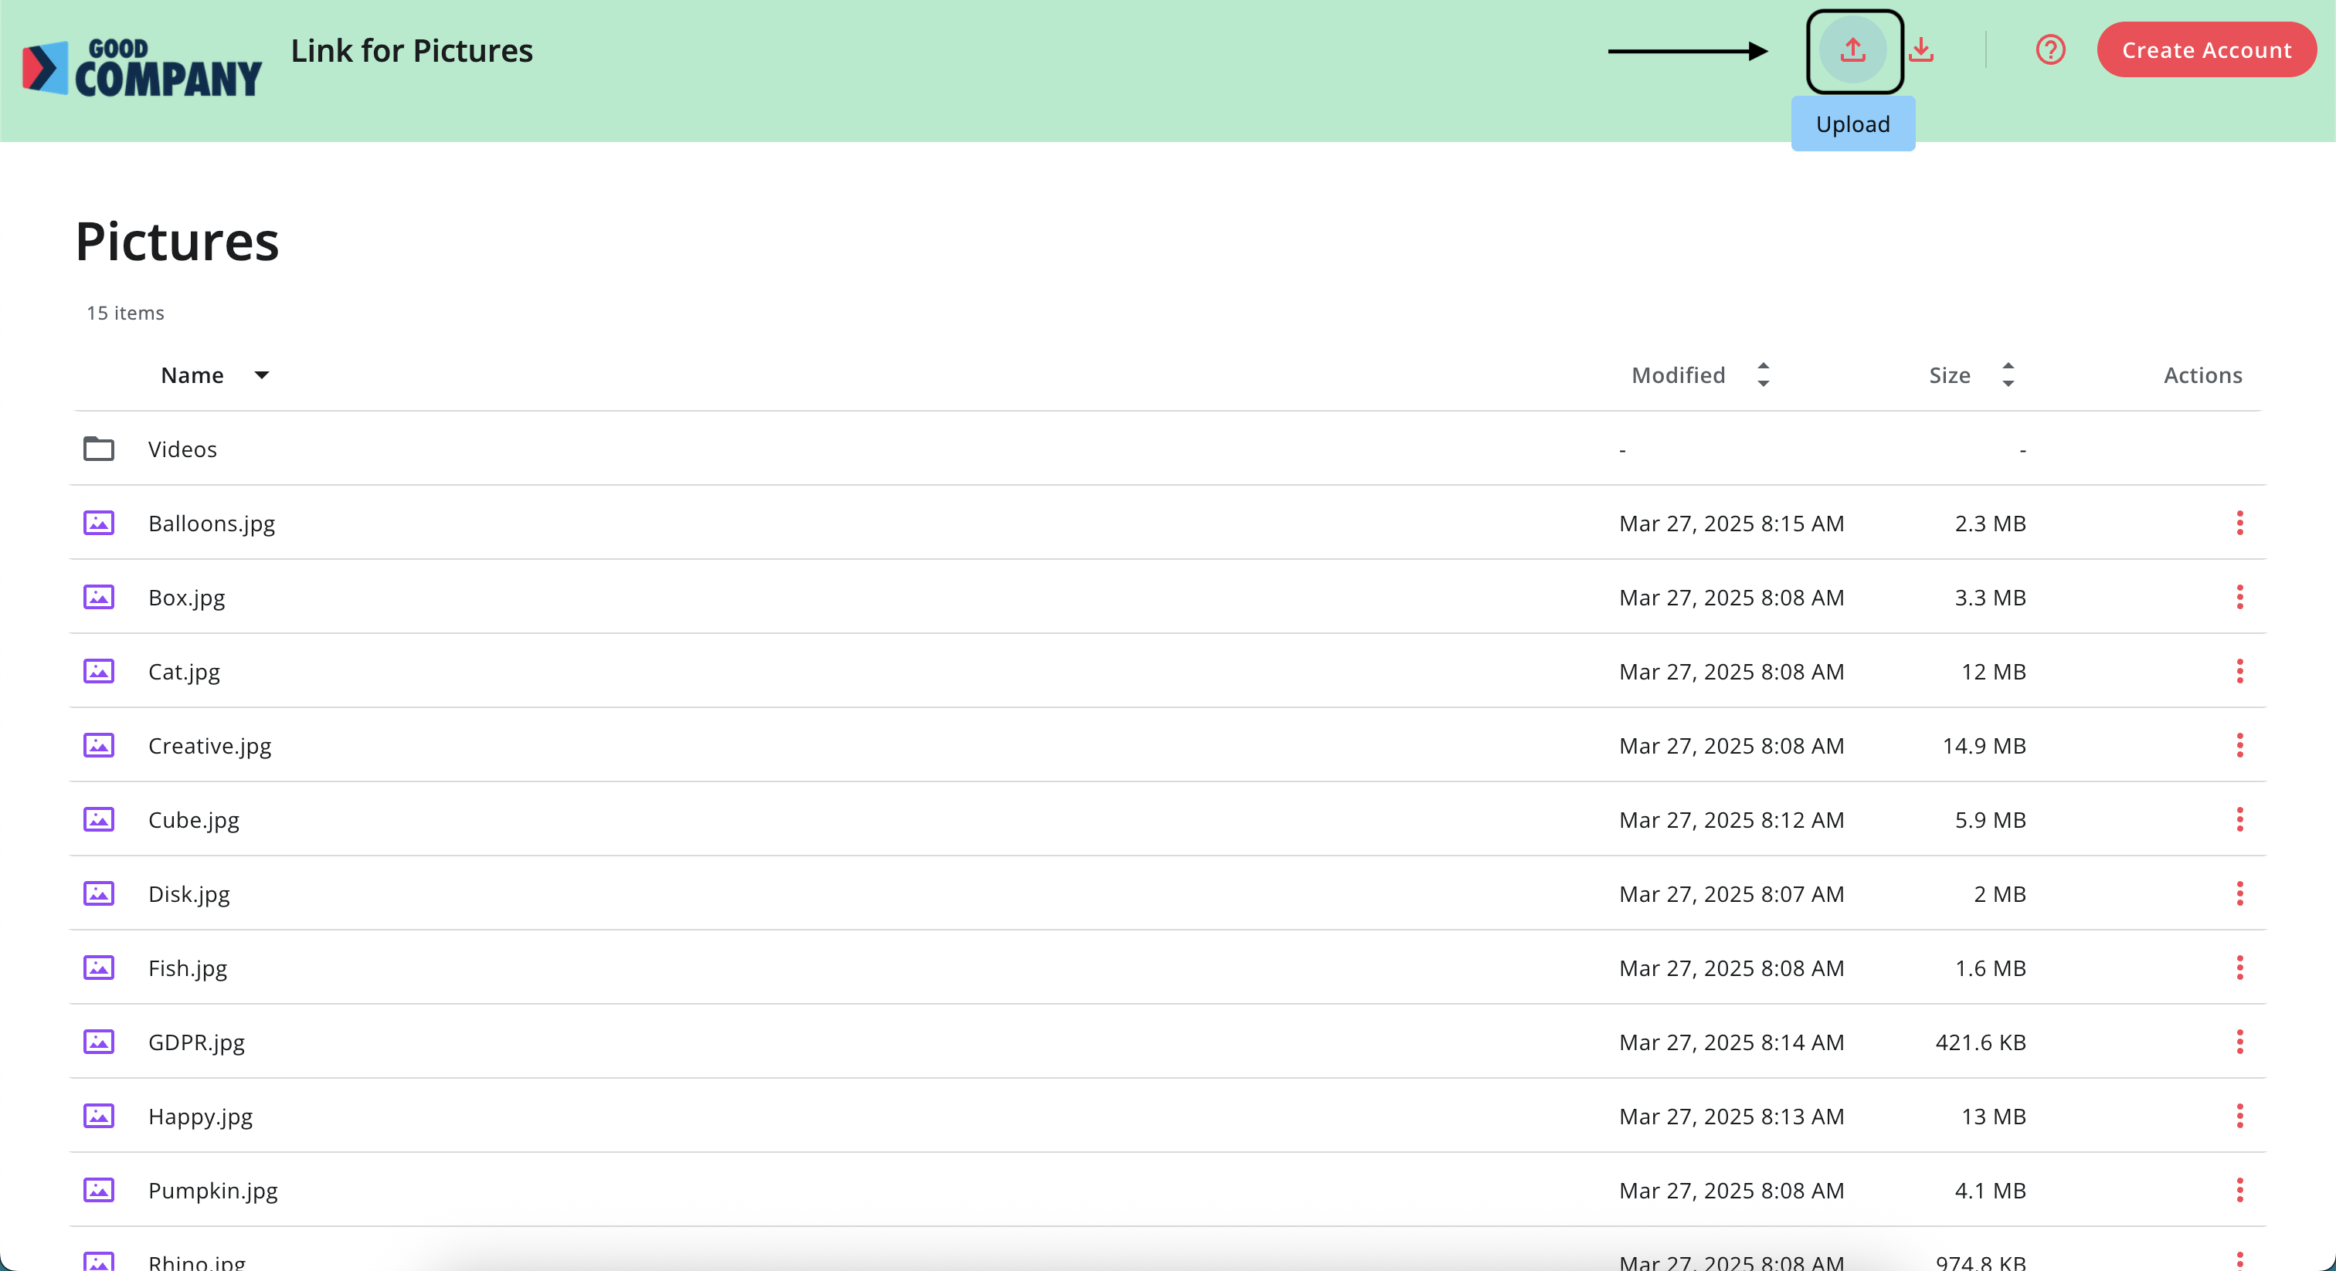Screen dimensions: 2336x1271
Task: Open the help question-mark icon
Action: point(2050,50)
